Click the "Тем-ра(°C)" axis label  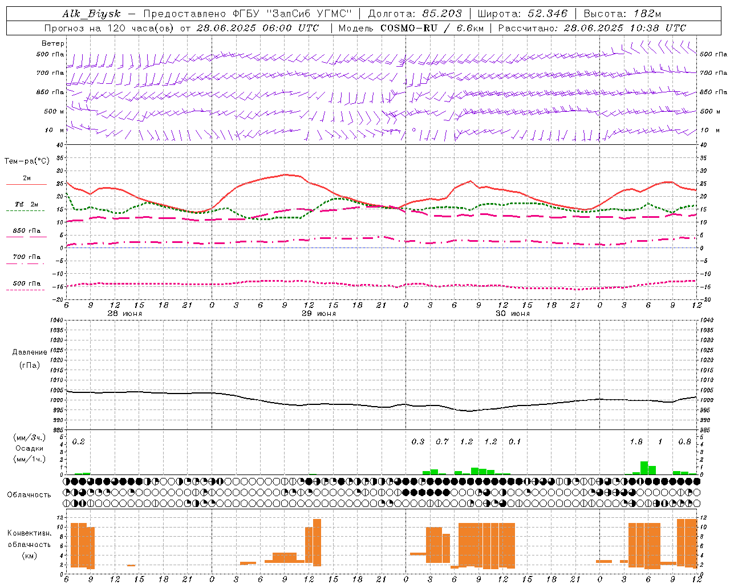(27, 161)
